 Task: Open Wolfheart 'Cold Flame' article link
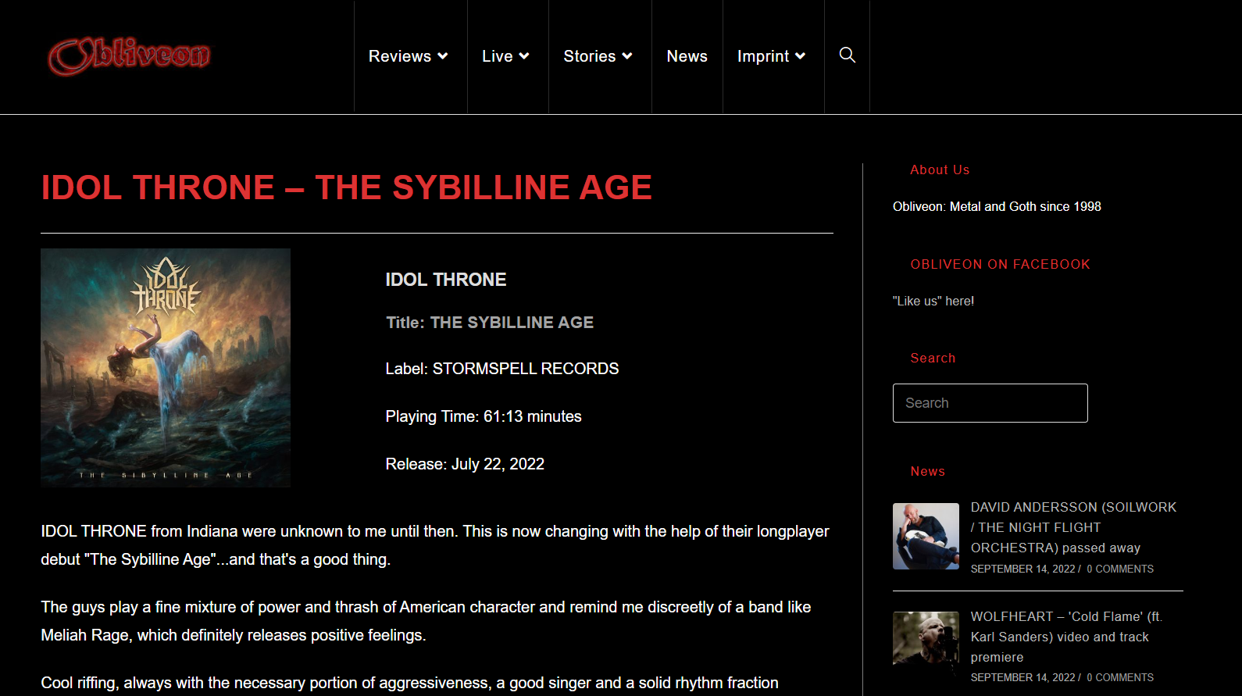(1066, 637)
